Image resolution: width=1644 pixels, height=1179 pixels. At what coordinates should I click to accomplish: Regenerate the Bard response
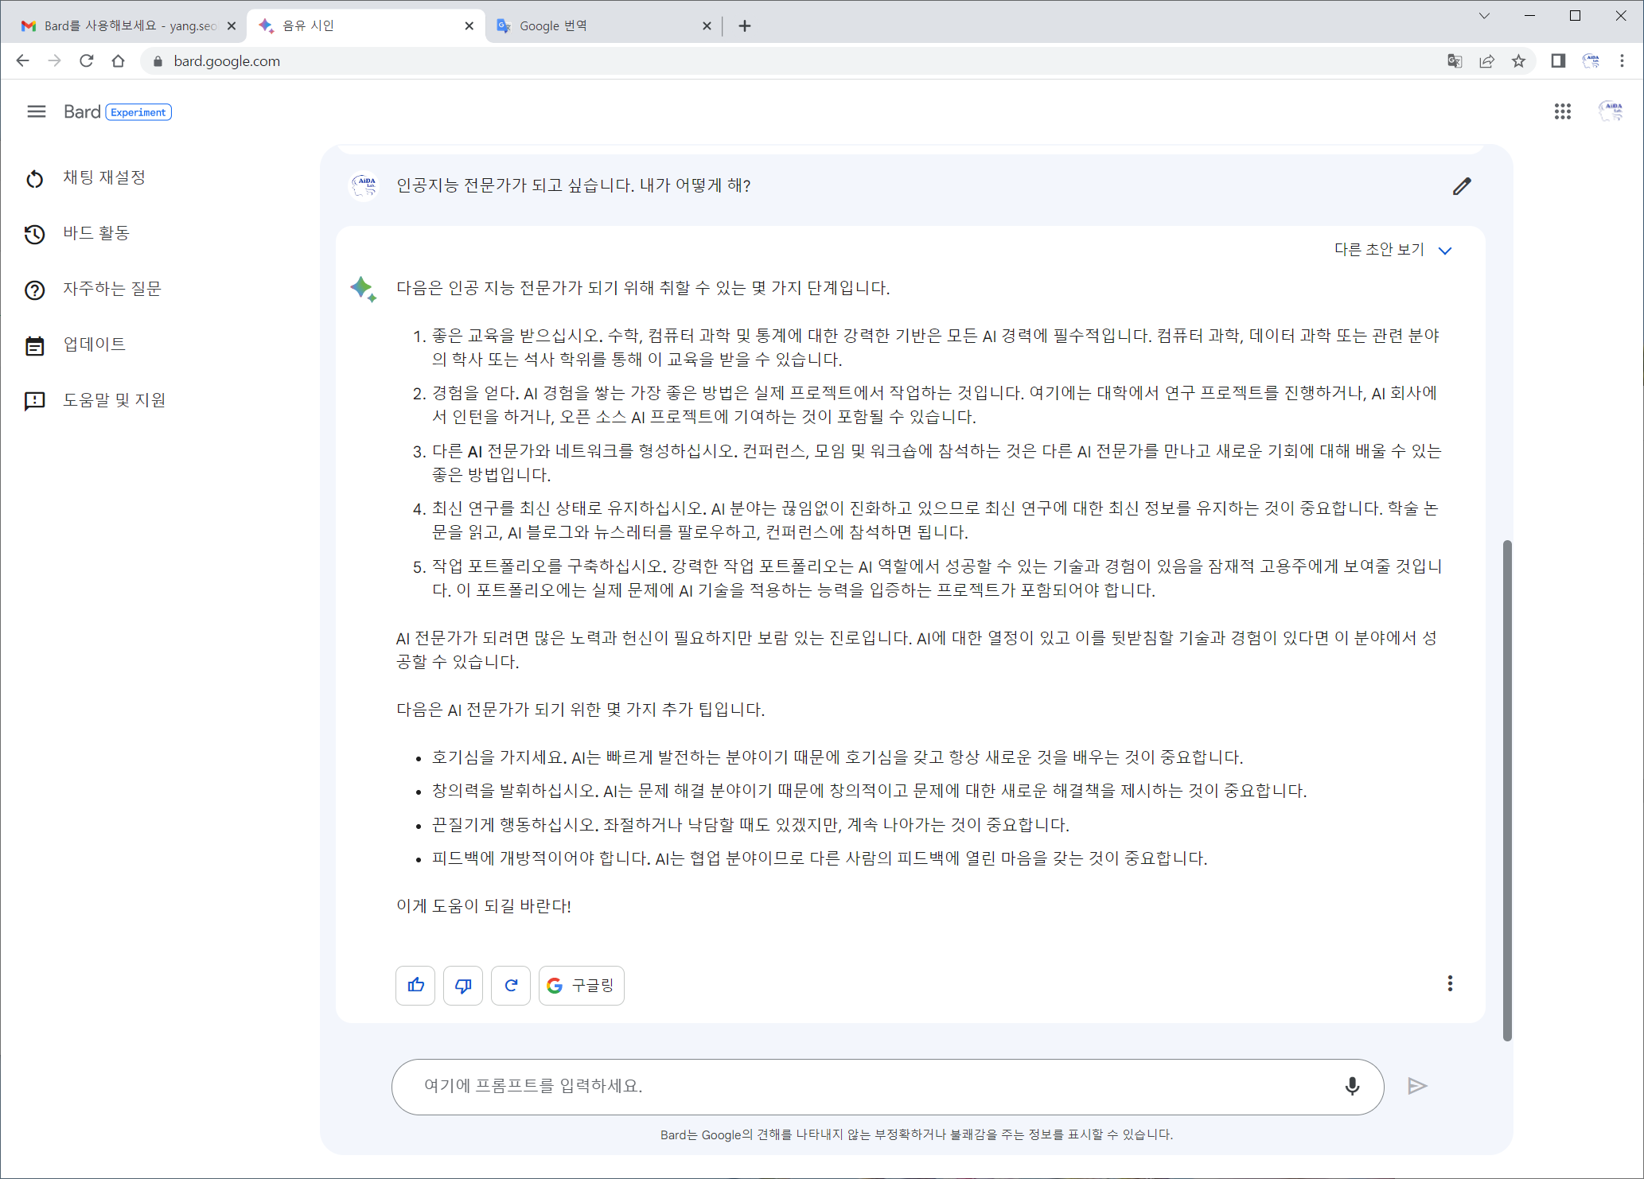point(511,986)
